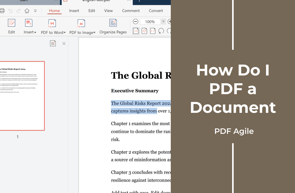This screenshot has height=193, width=295.
Task: Click the 100% zoom level field
Action: [x=150, y=22]
